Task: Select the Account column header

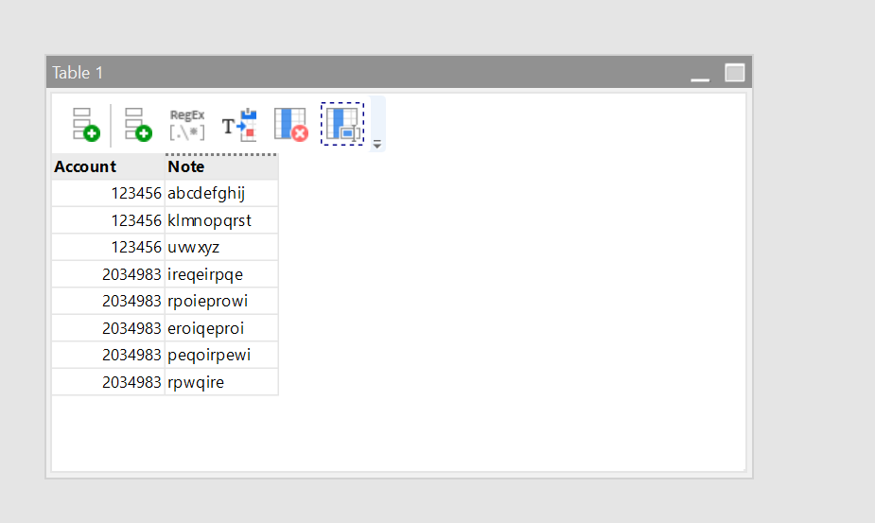Action: coord(108,166)
